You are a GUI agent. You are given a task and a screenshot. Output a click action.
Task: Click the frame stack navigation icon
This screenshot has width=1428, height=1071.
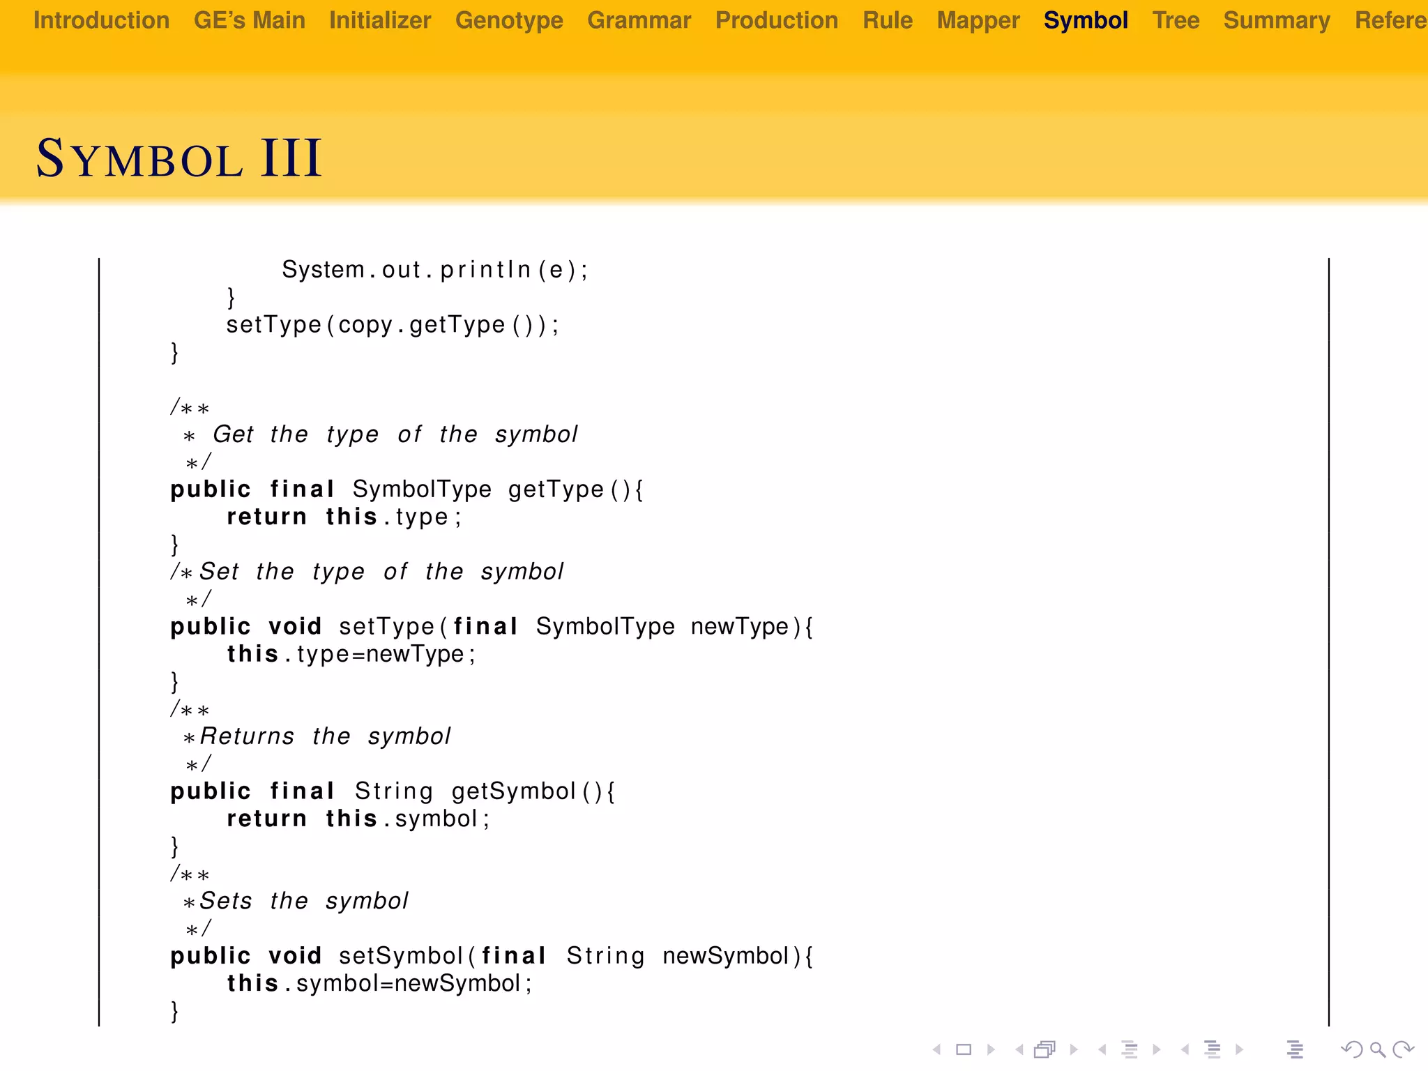(1045, 1049)
